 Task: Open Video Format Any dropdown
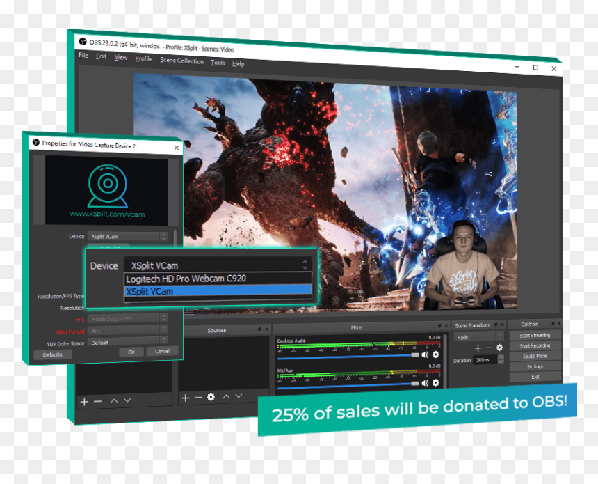coord(128,330)
